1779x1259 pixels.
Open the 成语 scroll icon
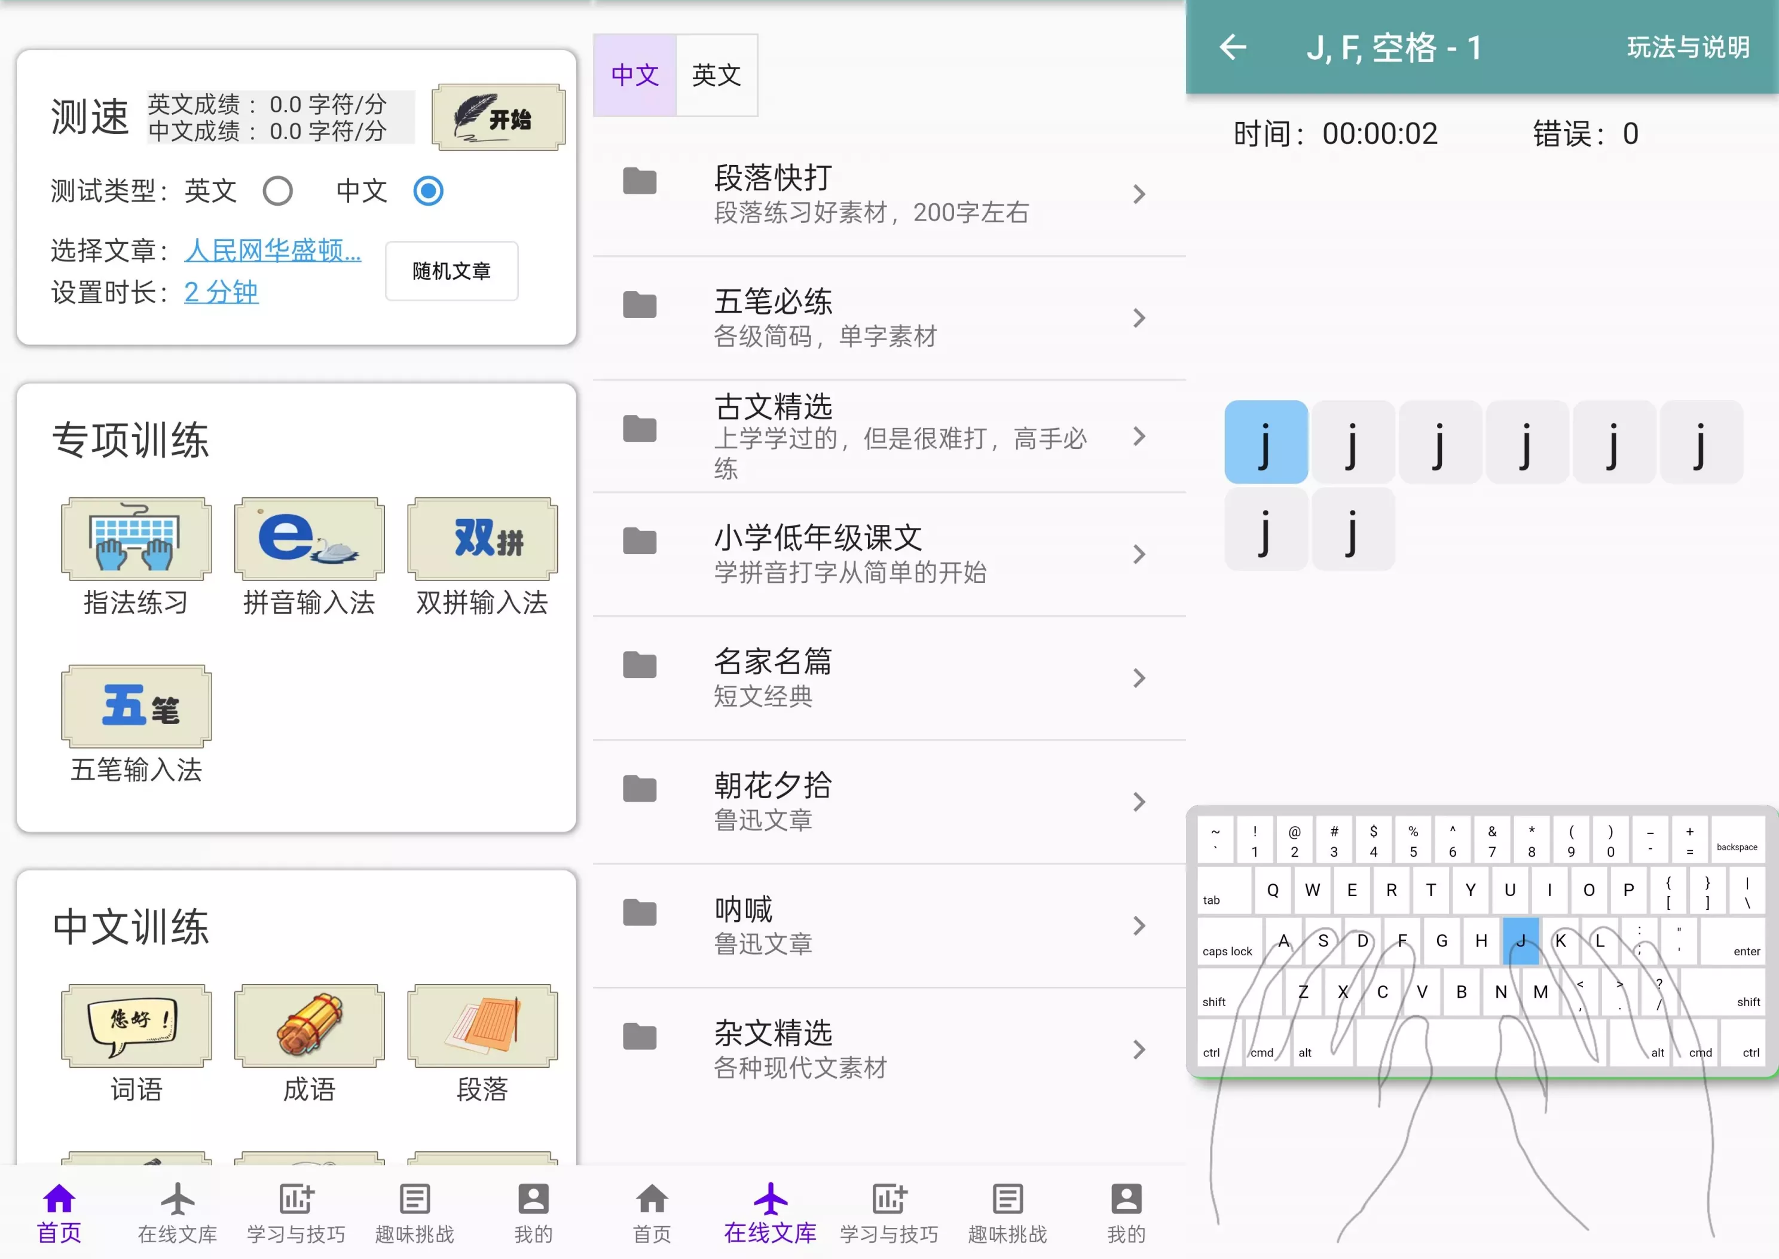[x=308, y=1025]
